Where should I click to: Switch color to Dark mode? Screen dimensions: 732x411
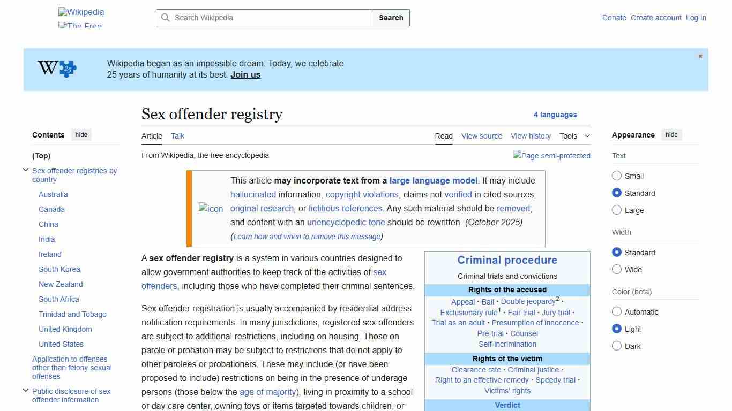click(x=617, y=346)
